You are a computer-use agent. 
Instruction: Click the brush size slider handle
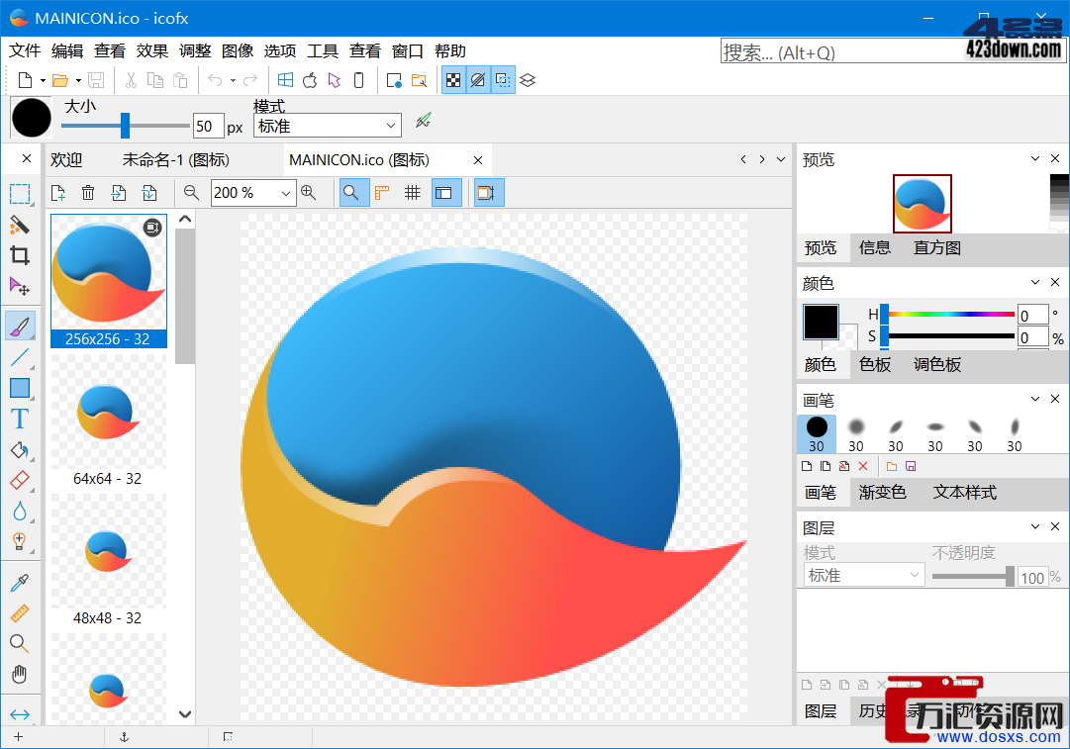click(x=125, y=126)
